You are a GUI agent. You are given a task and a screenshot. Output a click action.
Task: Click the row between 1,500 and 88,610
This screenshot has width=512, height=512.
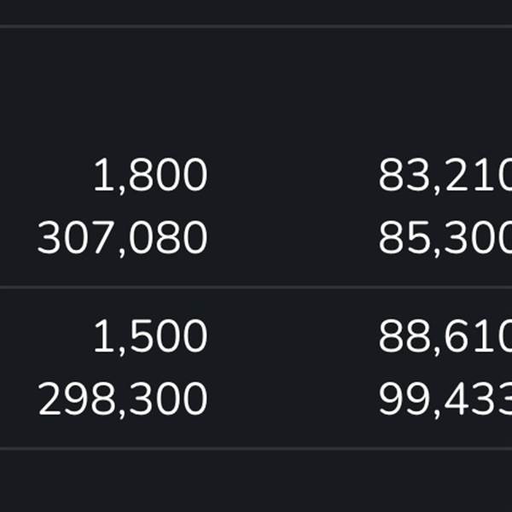290,337
